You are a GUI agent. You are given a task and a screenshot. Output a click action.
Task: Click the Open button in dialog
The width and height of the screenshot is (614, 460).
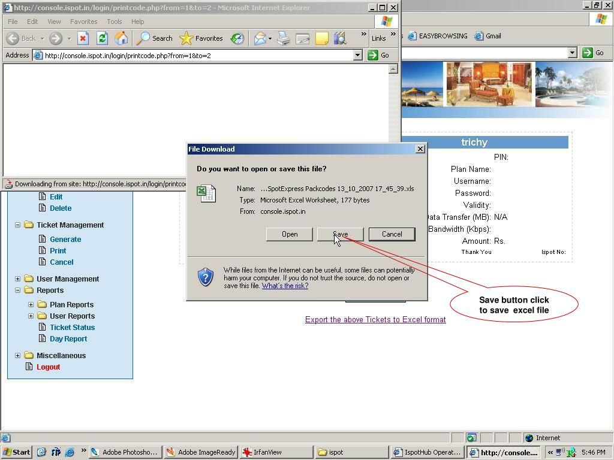tap(289, 234)
